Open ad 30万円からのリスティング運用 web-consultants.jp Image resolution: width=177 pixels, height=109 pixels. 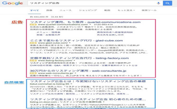(78, 71)
